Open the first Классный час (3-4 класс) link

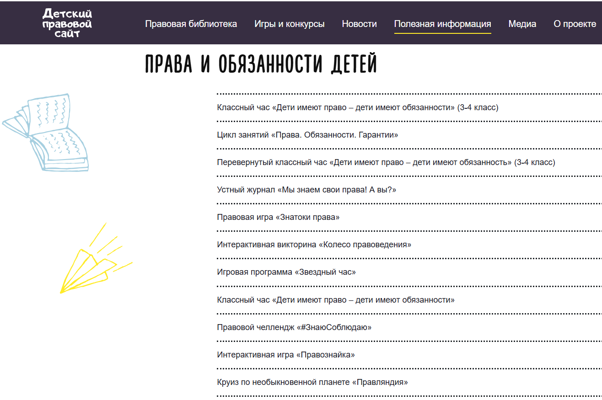357,107
